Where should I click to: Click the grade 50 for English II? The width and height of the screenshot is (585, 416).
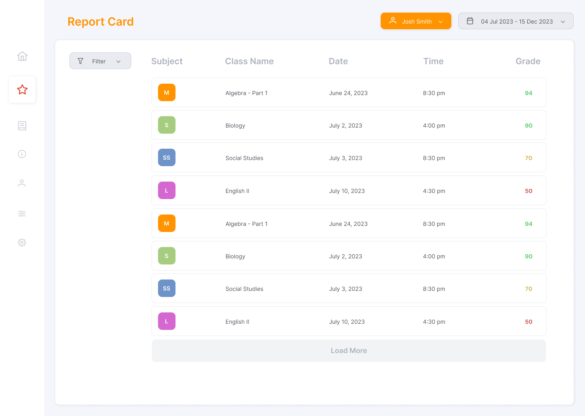(x=529, y=191)
